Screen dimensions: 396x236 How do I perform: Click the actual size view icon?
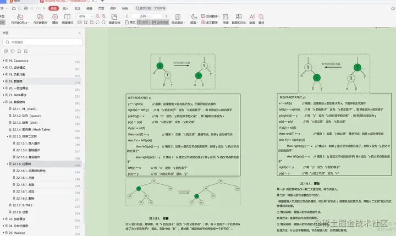click(80, 23)
